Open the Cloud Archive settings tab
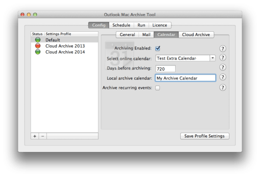This screenshot has height=177, width=260. pyautogui.click(x=196, y=35)
